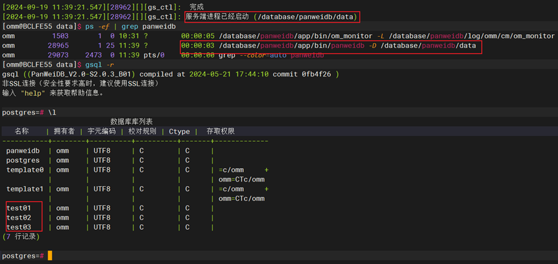Click the '/database/panweidb/log/omm/cm/om_monitor' log path
Screen dimensions: 558x264
(x=472, y=36)
